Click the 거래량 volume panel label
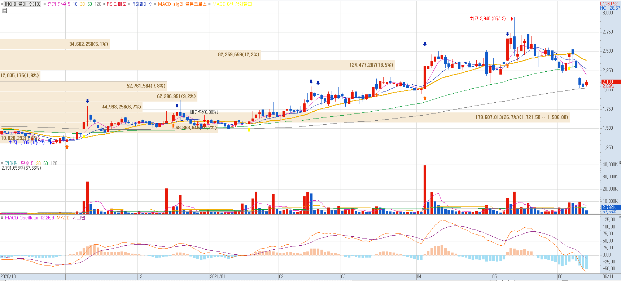This screenshot has width=621, height=281. [x=12, y=164]
